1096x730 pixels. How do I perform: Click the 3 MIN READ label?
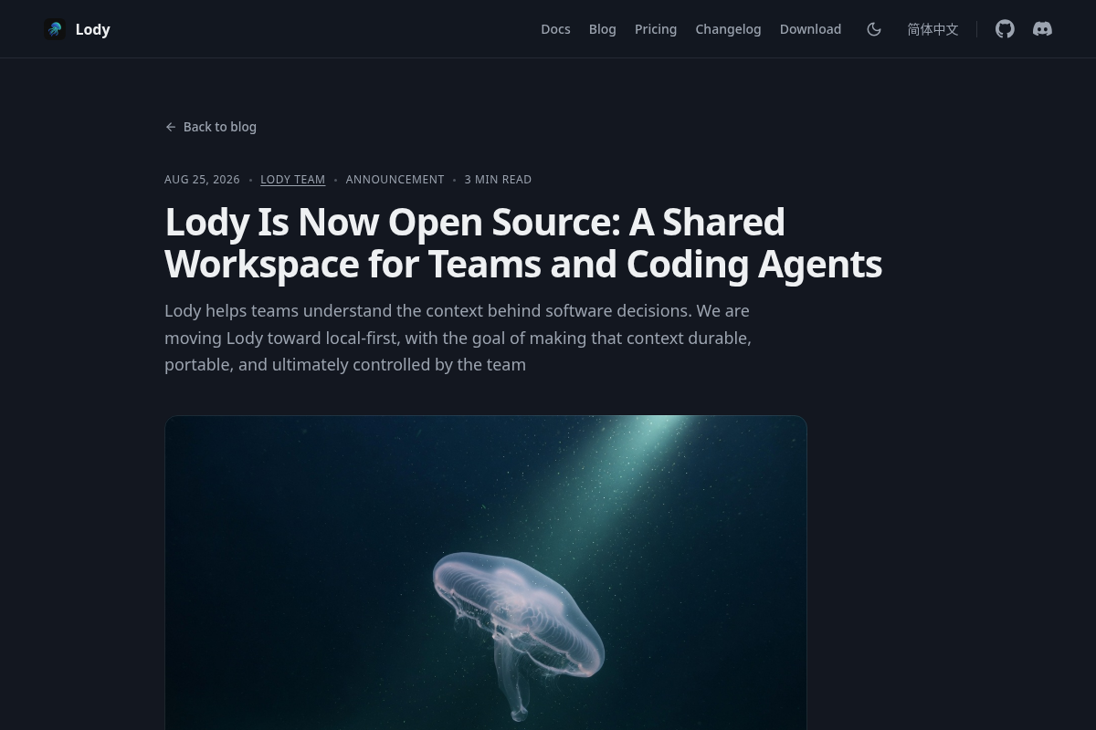pyautogui.click(x=498, y=180)
